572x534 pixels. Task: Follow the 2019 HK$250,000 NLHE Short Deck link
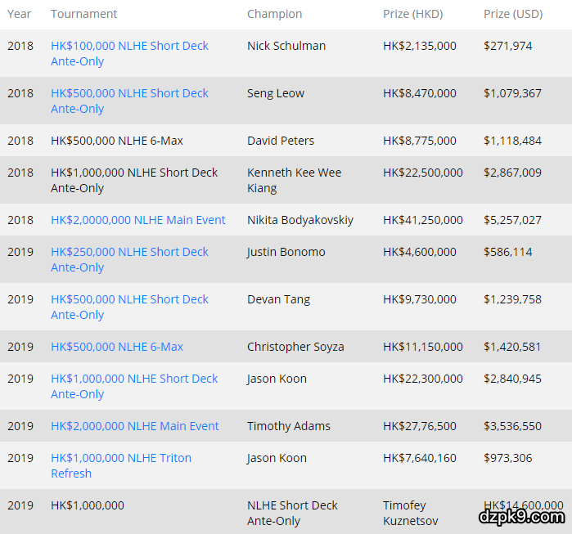coord(129,253)
